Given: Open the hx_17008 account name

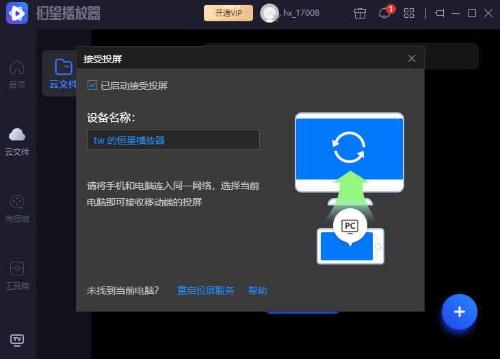Looking at the screenshot, I should tap(302, 13).
